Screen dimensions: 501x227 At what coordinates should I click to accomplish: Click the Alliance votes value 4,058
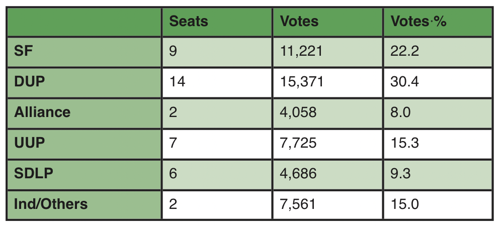(298, 112)
